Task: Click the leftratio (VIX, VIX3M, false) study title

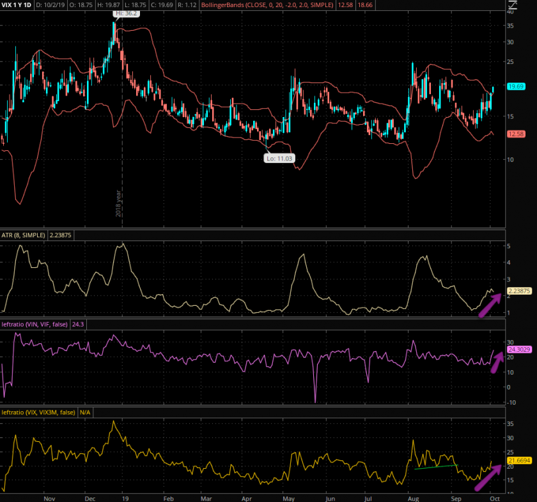Action: pyautogui.click(x=39, y=412)
